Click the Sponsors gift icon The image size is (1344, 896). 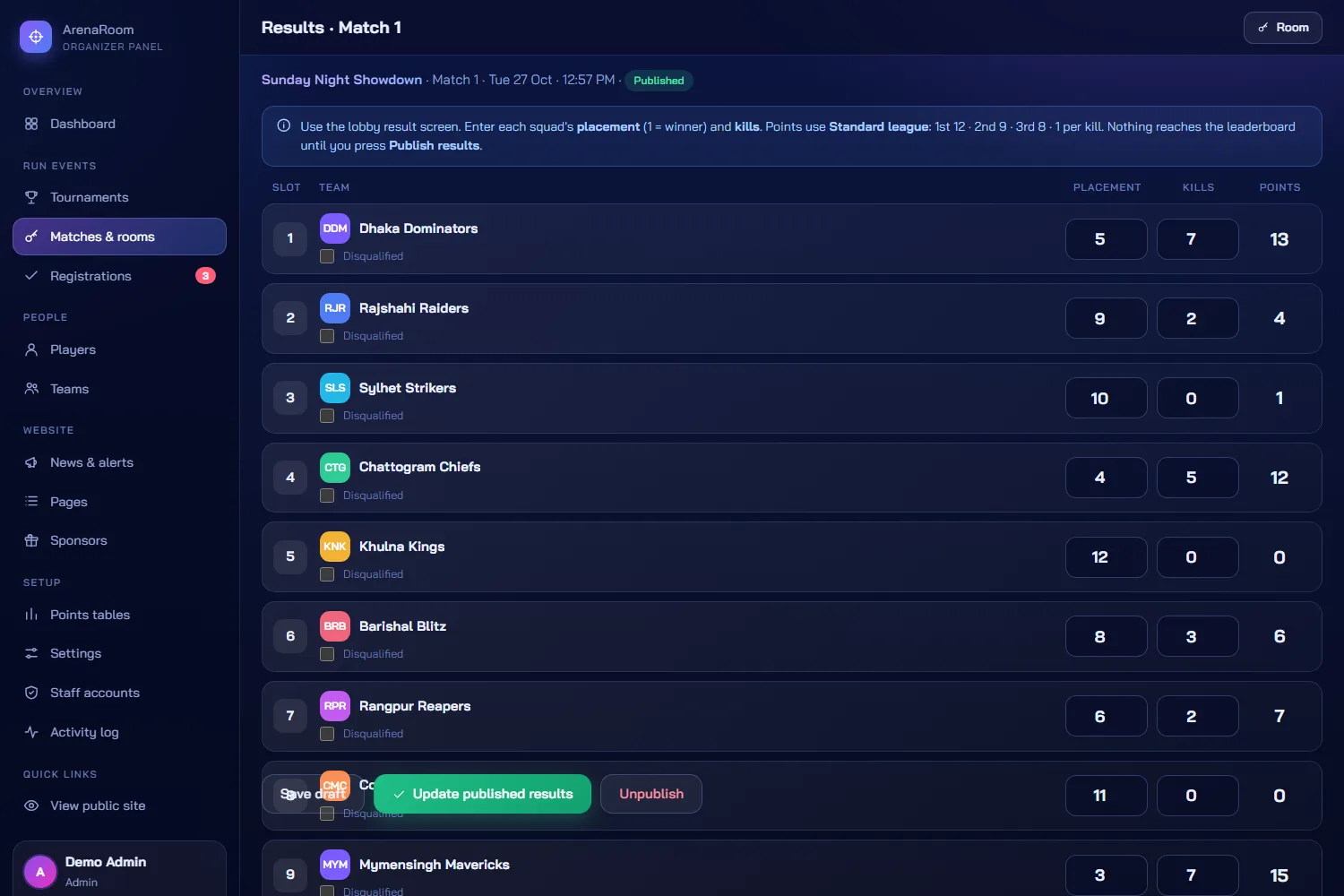pyautogui.click(x=31, y=540)
